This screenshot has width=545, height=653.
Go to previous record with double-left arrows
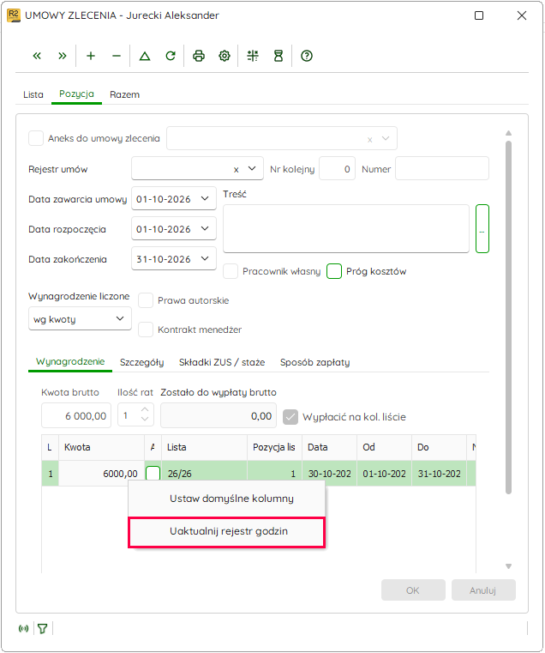[37, 56]
